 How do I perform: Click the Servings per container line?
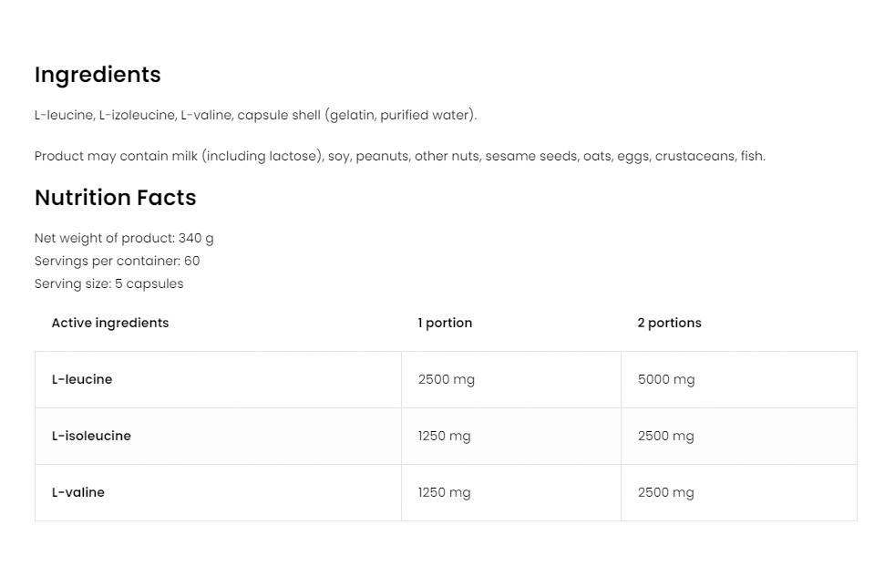pos(117,261)
